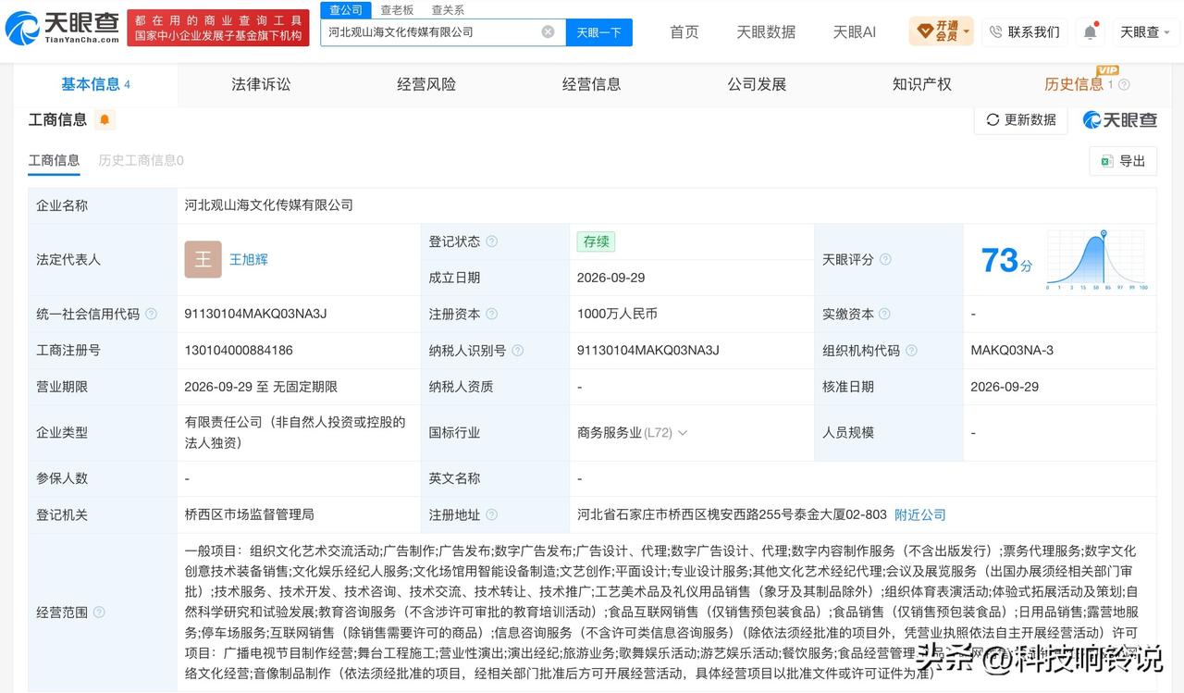Click the TianYanCha logo in the header
The height and width of the screenshot is (693, 1184).
click(x=62, y=29)
